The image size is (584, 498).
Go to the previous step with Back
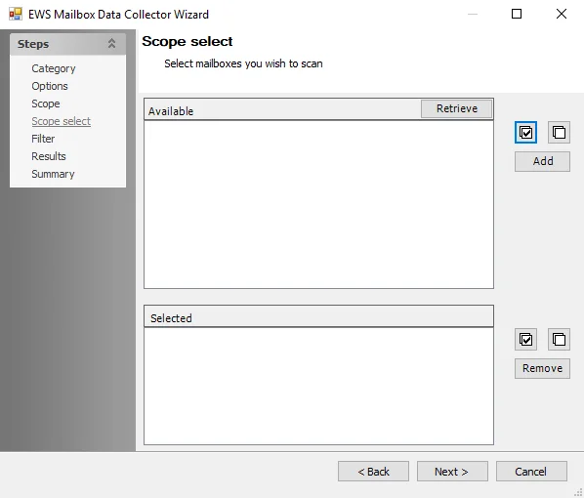pyautogui.click(x=373, y=472)
